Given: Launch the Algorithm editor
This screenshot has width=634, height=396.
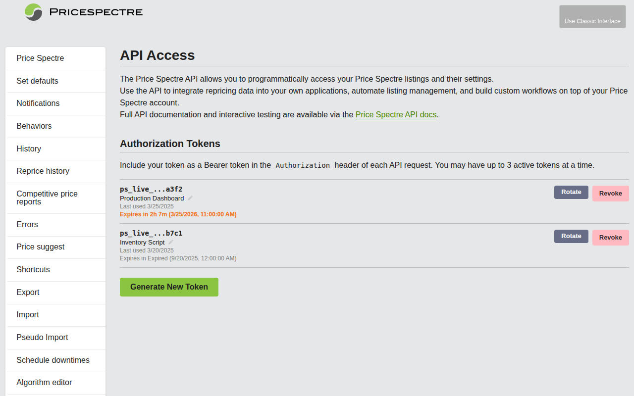Looking at the screenshot, I should pos(44,383).
